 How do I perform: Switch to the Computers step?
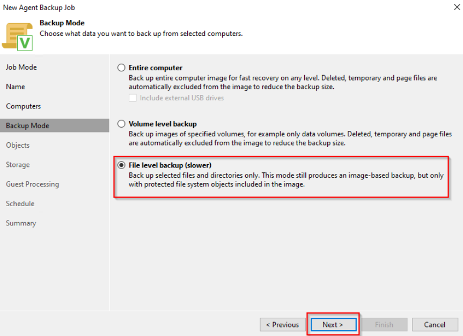coord(24,106)
